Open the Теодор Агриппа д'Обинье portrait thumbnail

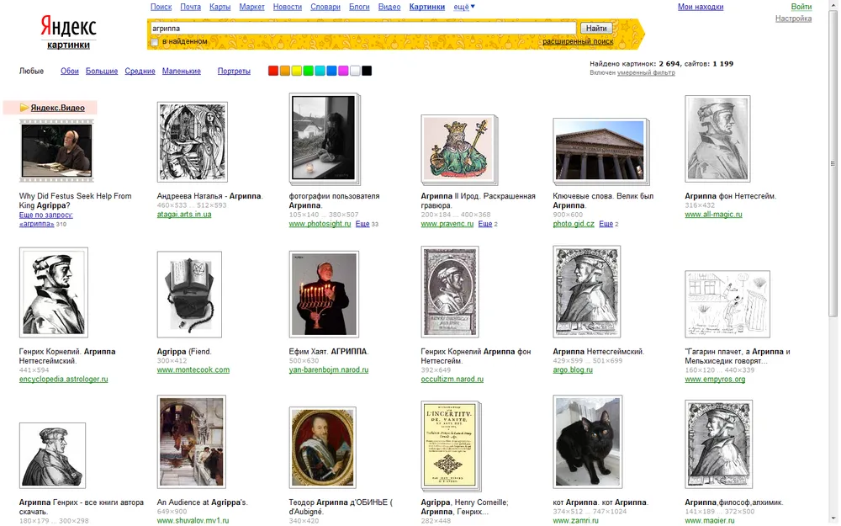click(322, 447)
